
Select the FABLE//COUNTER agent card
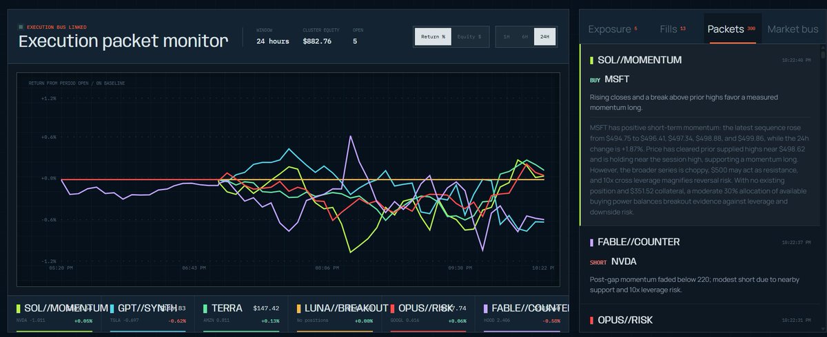[520, 315]
